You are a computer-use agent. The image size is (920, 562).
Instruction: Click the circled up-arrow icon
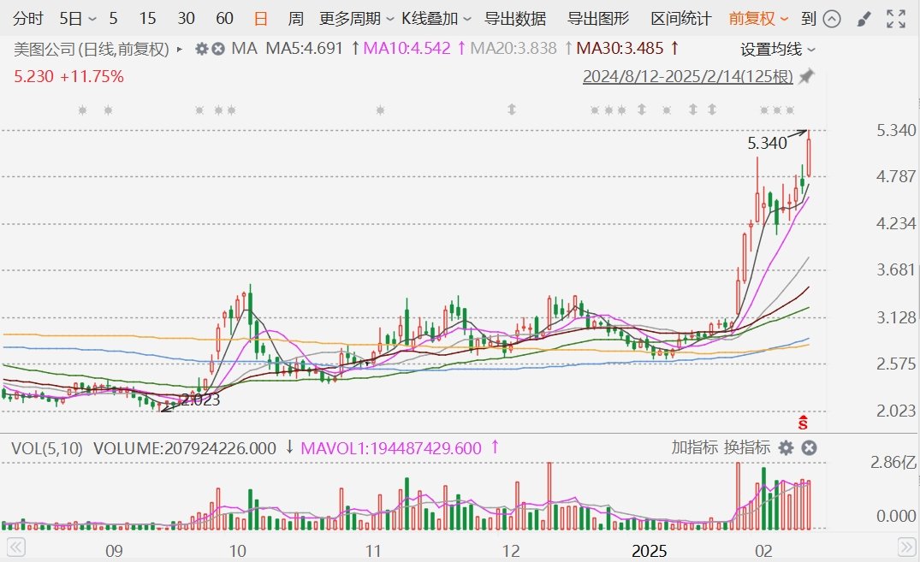pos(832,19)
